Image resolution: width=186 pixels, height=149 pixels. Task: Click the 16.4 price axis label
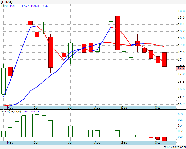[x=181, y=97]
